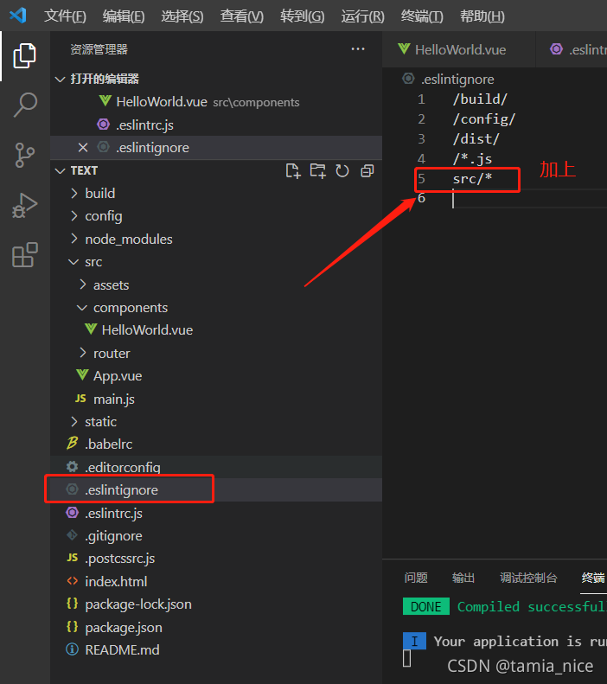Switch to the 输出 panel tab
This screenshot has height=684, width=607.
[x=463, y=578]
